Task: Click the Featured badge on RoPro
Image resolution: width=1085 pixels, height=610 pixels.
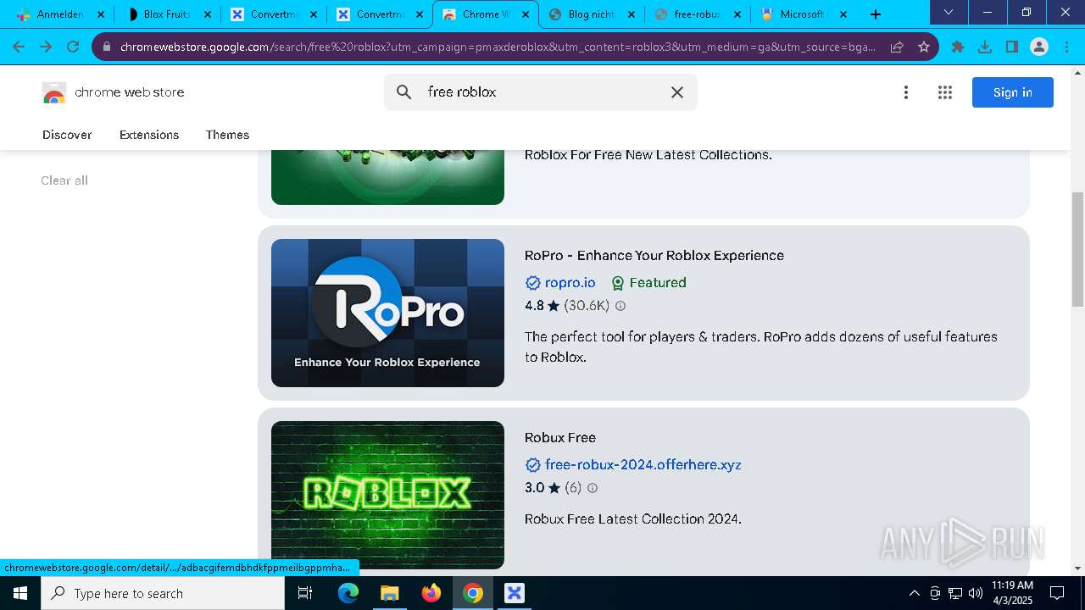Action: pyautogui.click(x=648, y=283)
